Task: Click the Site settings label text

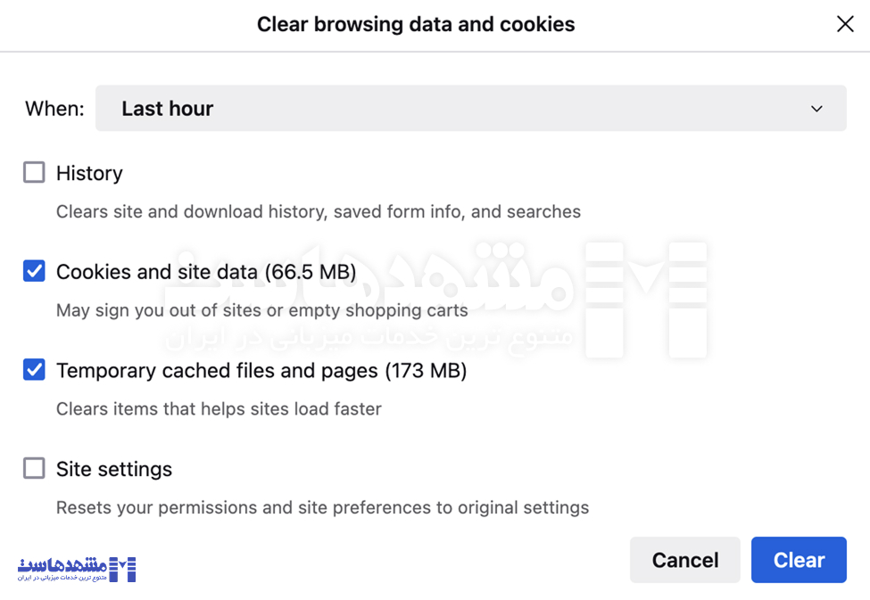Action: tap(114, 469)
